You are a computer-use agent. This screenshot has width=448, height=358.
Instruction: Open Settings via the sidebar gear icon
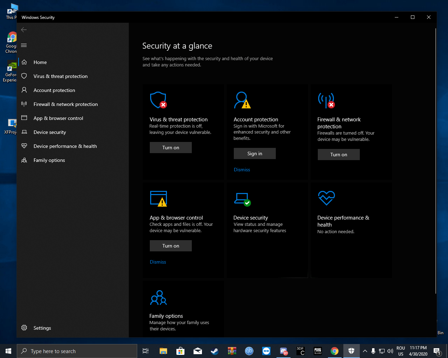(24, 328)
